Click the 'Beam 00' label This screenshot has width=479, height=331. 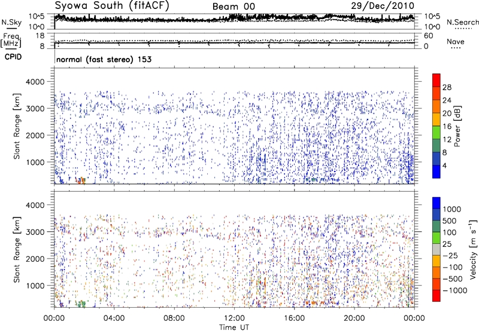pyautogui.click(x=234, y=7)
